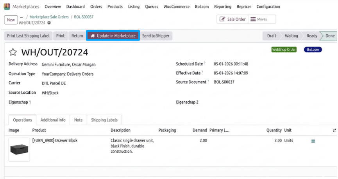The width and height of the screenshot is (338, 179).
Task: Click the Packaging column header
Action: click(167, 130)
